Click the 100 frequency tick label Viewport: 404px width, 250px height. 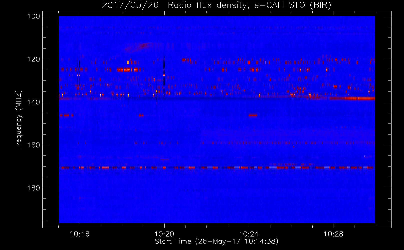pyautogui.click(x=34, y=16)
